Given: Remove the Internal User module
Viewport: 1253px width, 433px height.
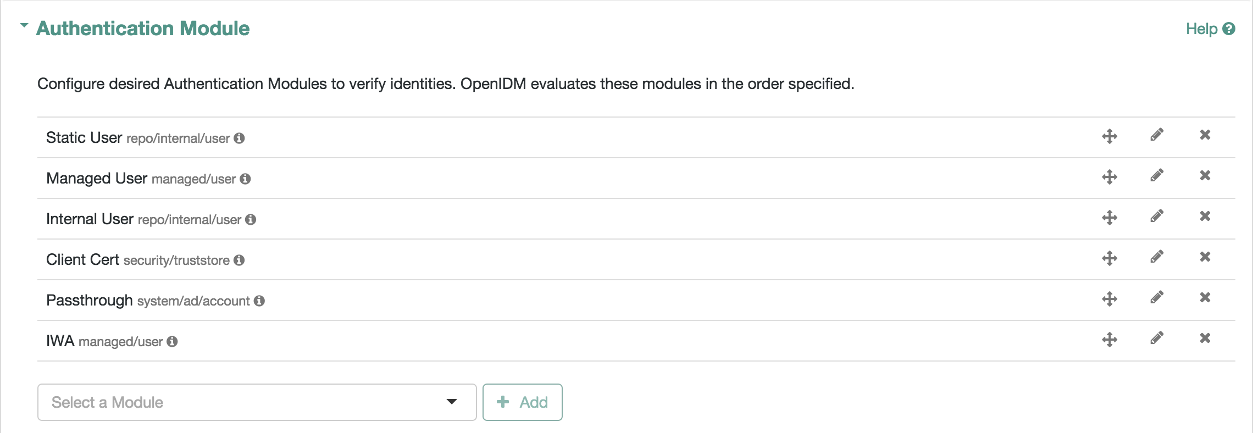Looking at the screenshot, I should point(1205,216).
